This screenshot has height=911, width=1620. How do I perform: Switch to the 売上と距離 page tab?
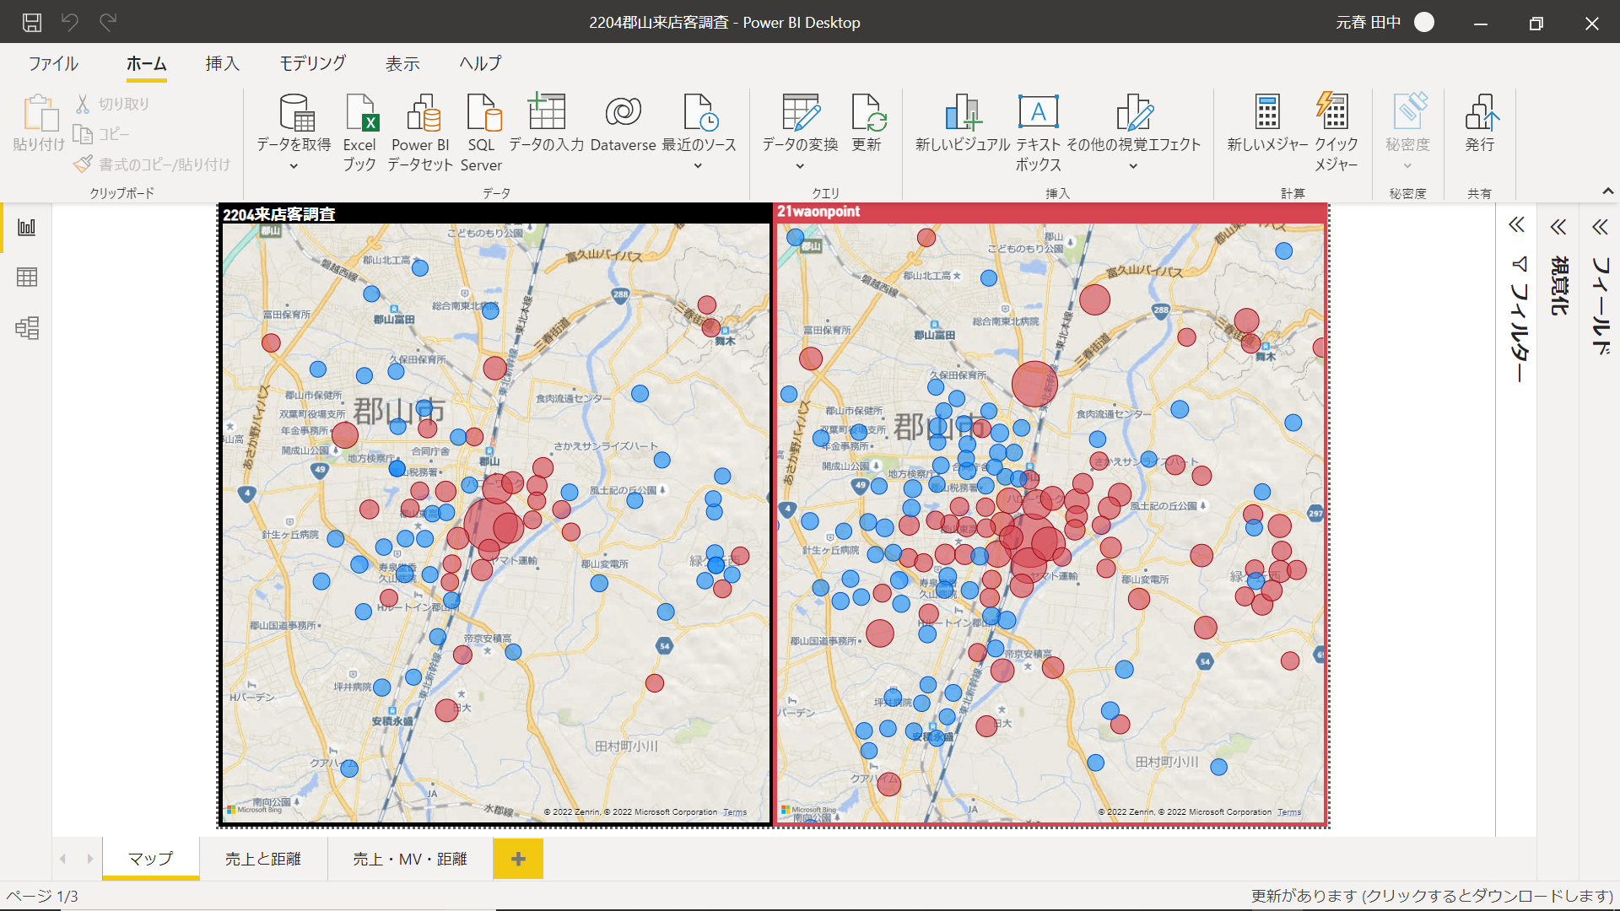tap(263, 859)
